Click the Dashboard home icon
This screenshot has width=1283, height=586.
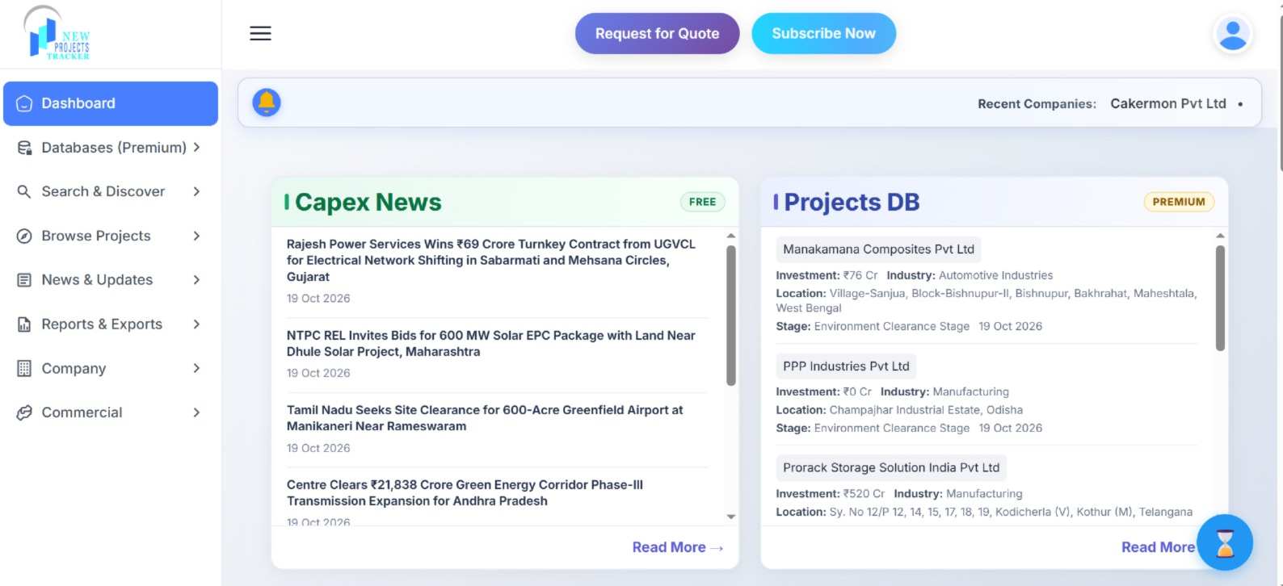(x=24, y=103)
